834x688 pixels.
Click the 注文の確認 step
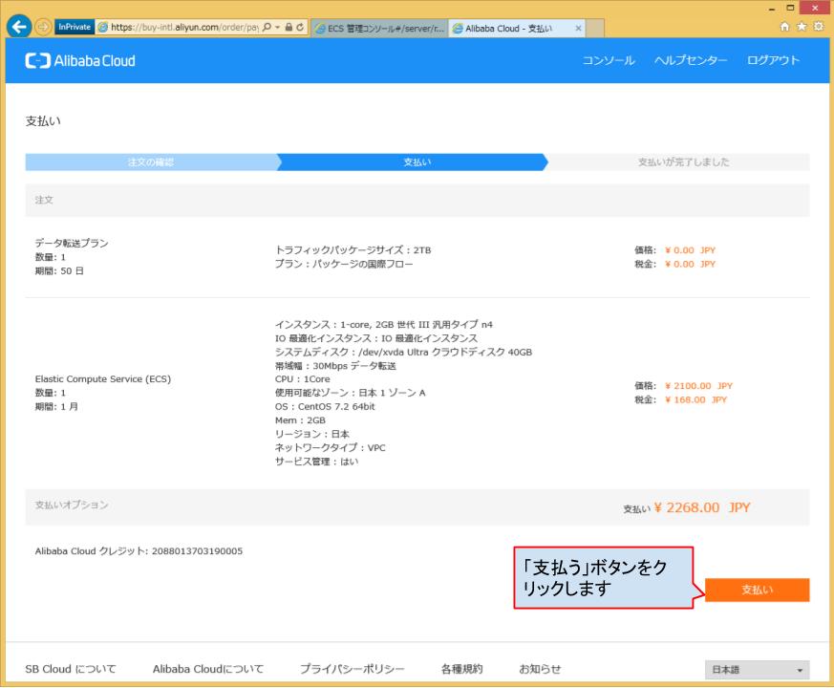point(151,162)
